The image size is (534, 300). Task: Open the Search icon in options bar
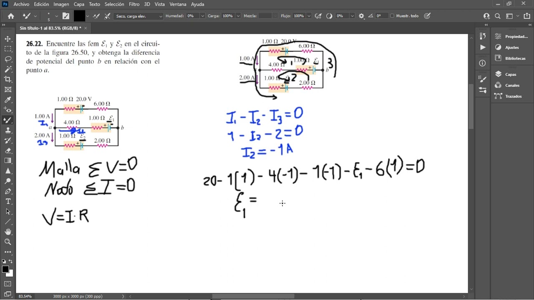point(497,16)
